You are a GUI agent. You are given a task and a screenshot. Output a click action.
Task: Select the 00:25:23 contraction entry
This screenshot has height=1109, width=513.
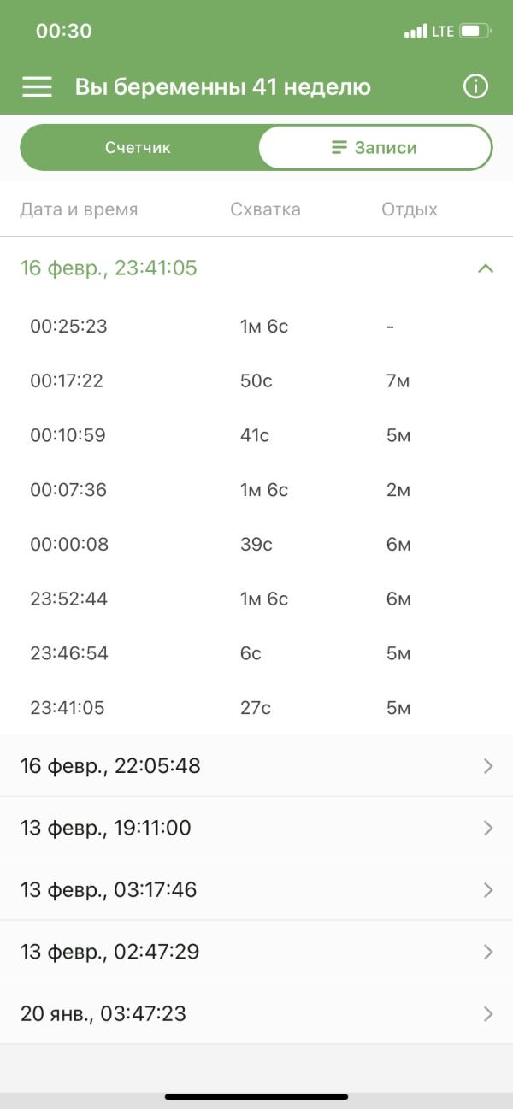[256, 327]
